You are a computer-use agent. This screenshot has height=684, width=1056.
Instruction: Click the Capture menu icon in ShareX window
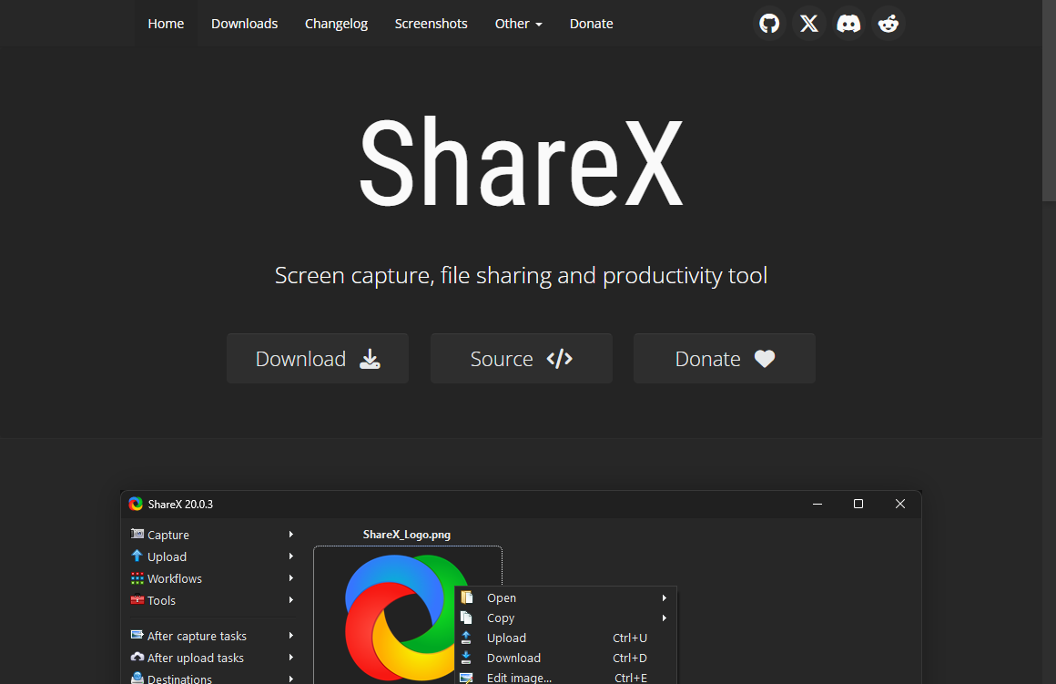(137, 534)
